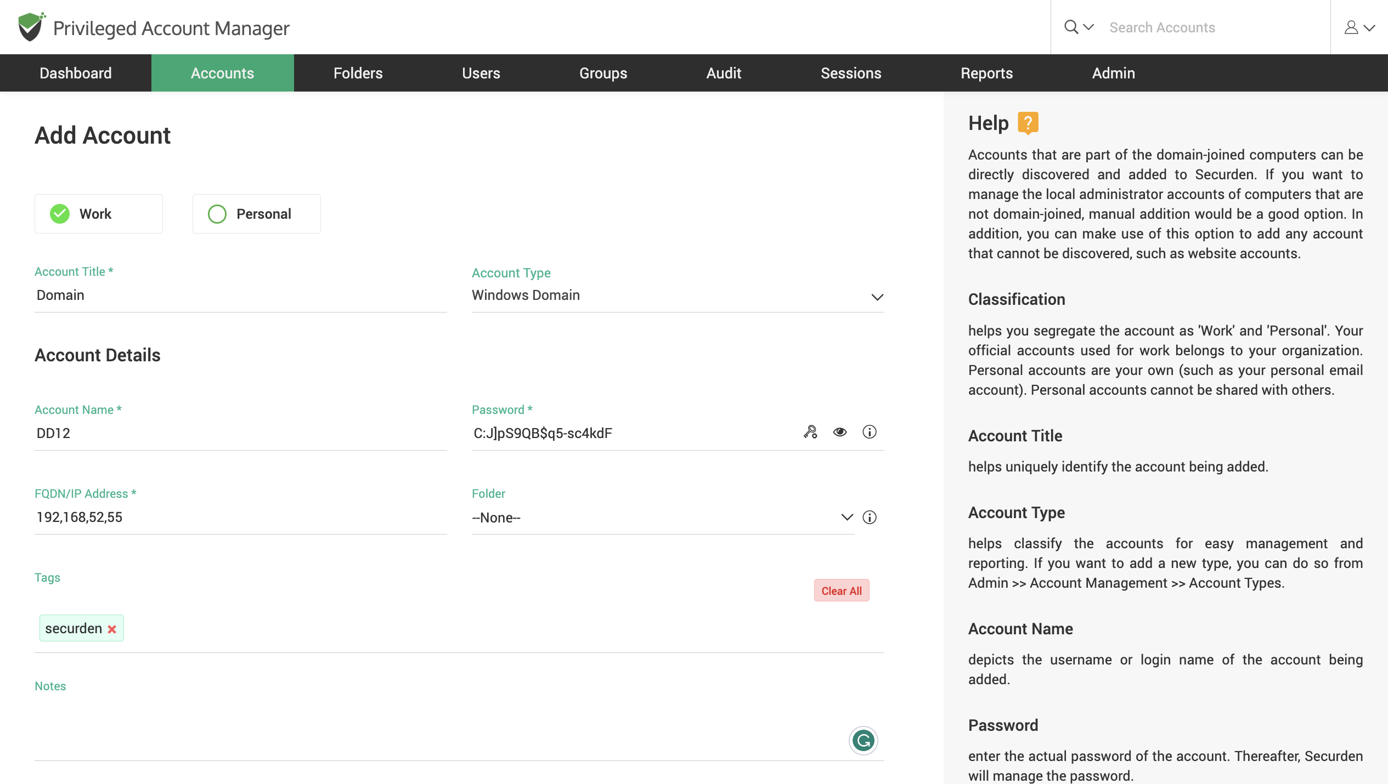Toggle password visibility with the eye icon
Image resolution: width=1388 pixels, height=784 pixels.
(840, 432)
